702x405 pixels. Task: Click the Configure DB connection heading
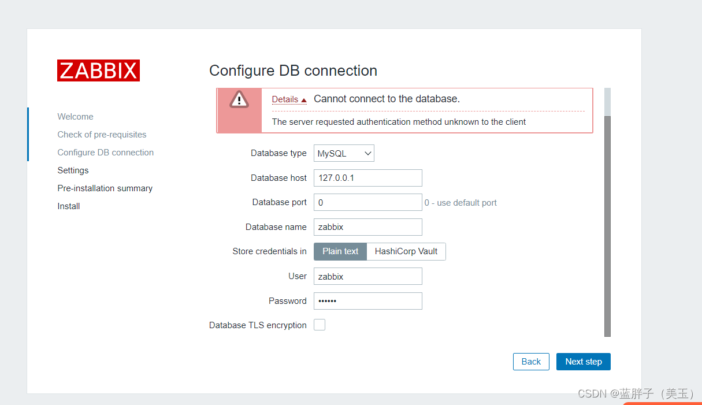(x=293, y=70)
